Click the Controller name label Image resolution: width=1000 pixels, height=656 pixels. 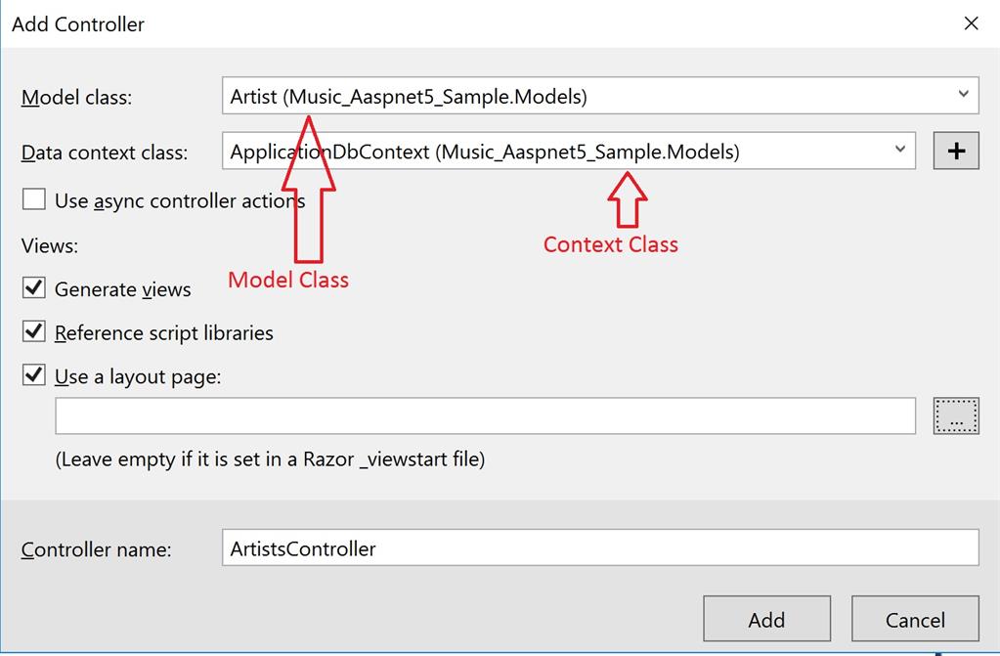96,550
